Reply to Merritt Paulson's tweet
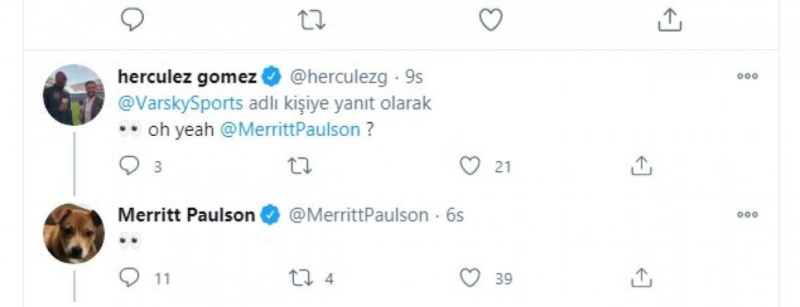Viewport: 800px width, 307px height. pos(128,277)
